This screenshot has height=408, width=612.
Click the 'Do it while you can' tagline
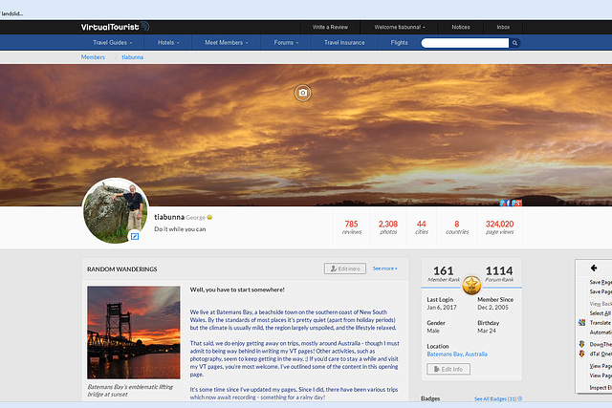click(180, 229)
